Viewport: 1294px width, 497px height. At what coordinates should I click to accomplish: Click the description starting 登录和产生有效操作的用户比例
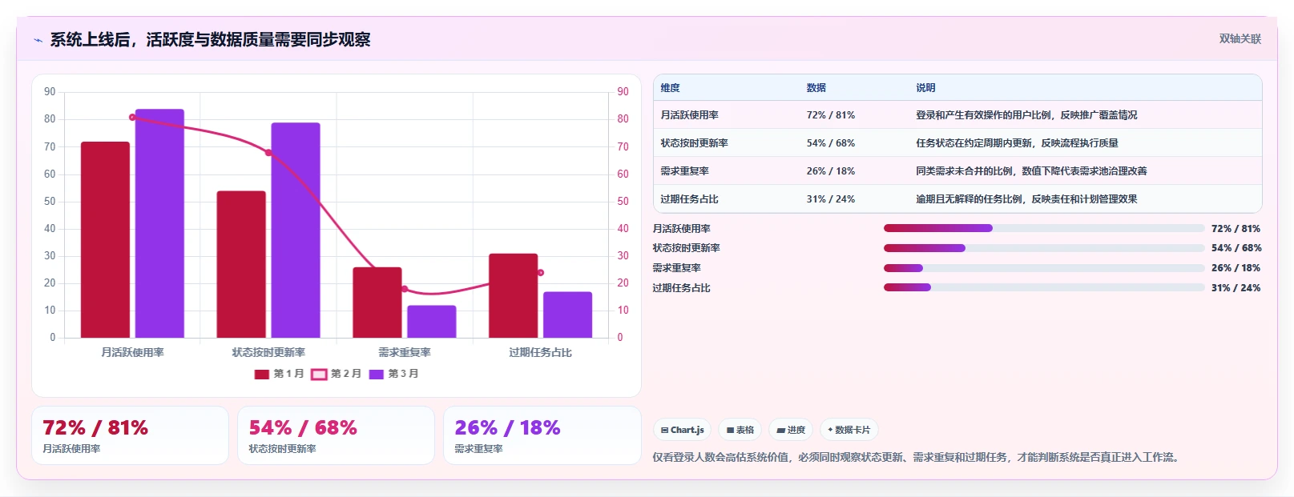point(1026,115)
